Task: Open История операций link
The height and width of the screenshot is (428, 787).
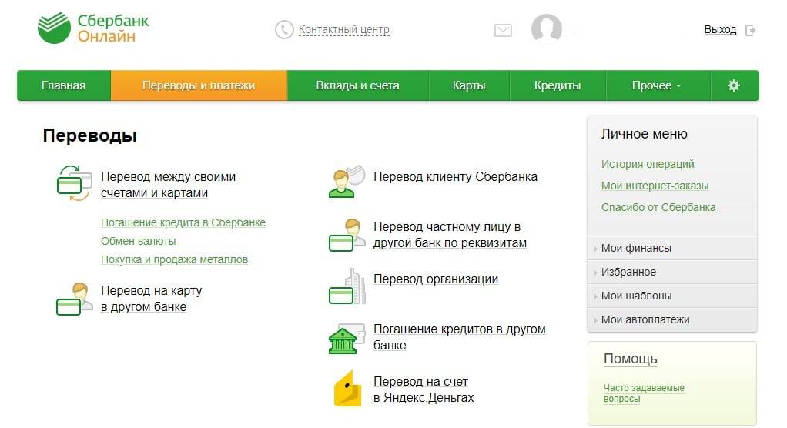Action: tap(648, 164)
